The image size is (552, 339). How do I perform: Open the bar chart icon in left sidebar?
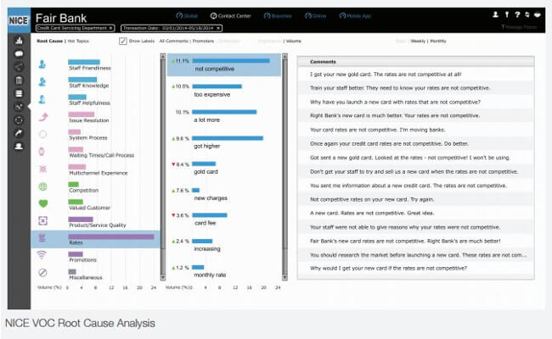pos(19,41)
